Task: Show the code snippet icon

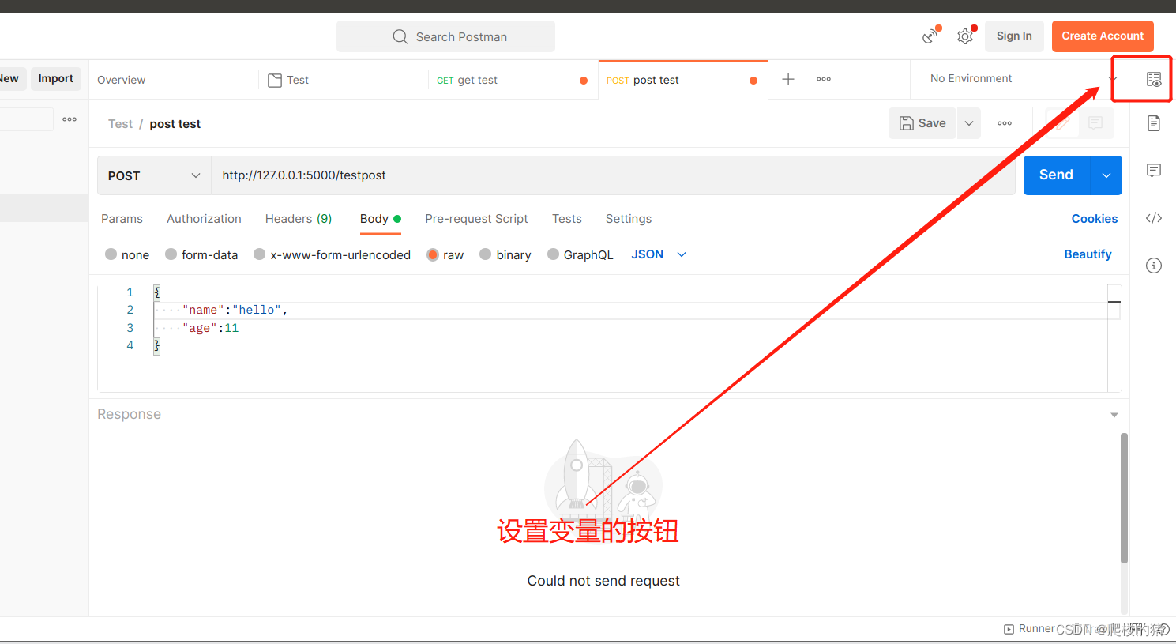Action: pos(1154,218)
